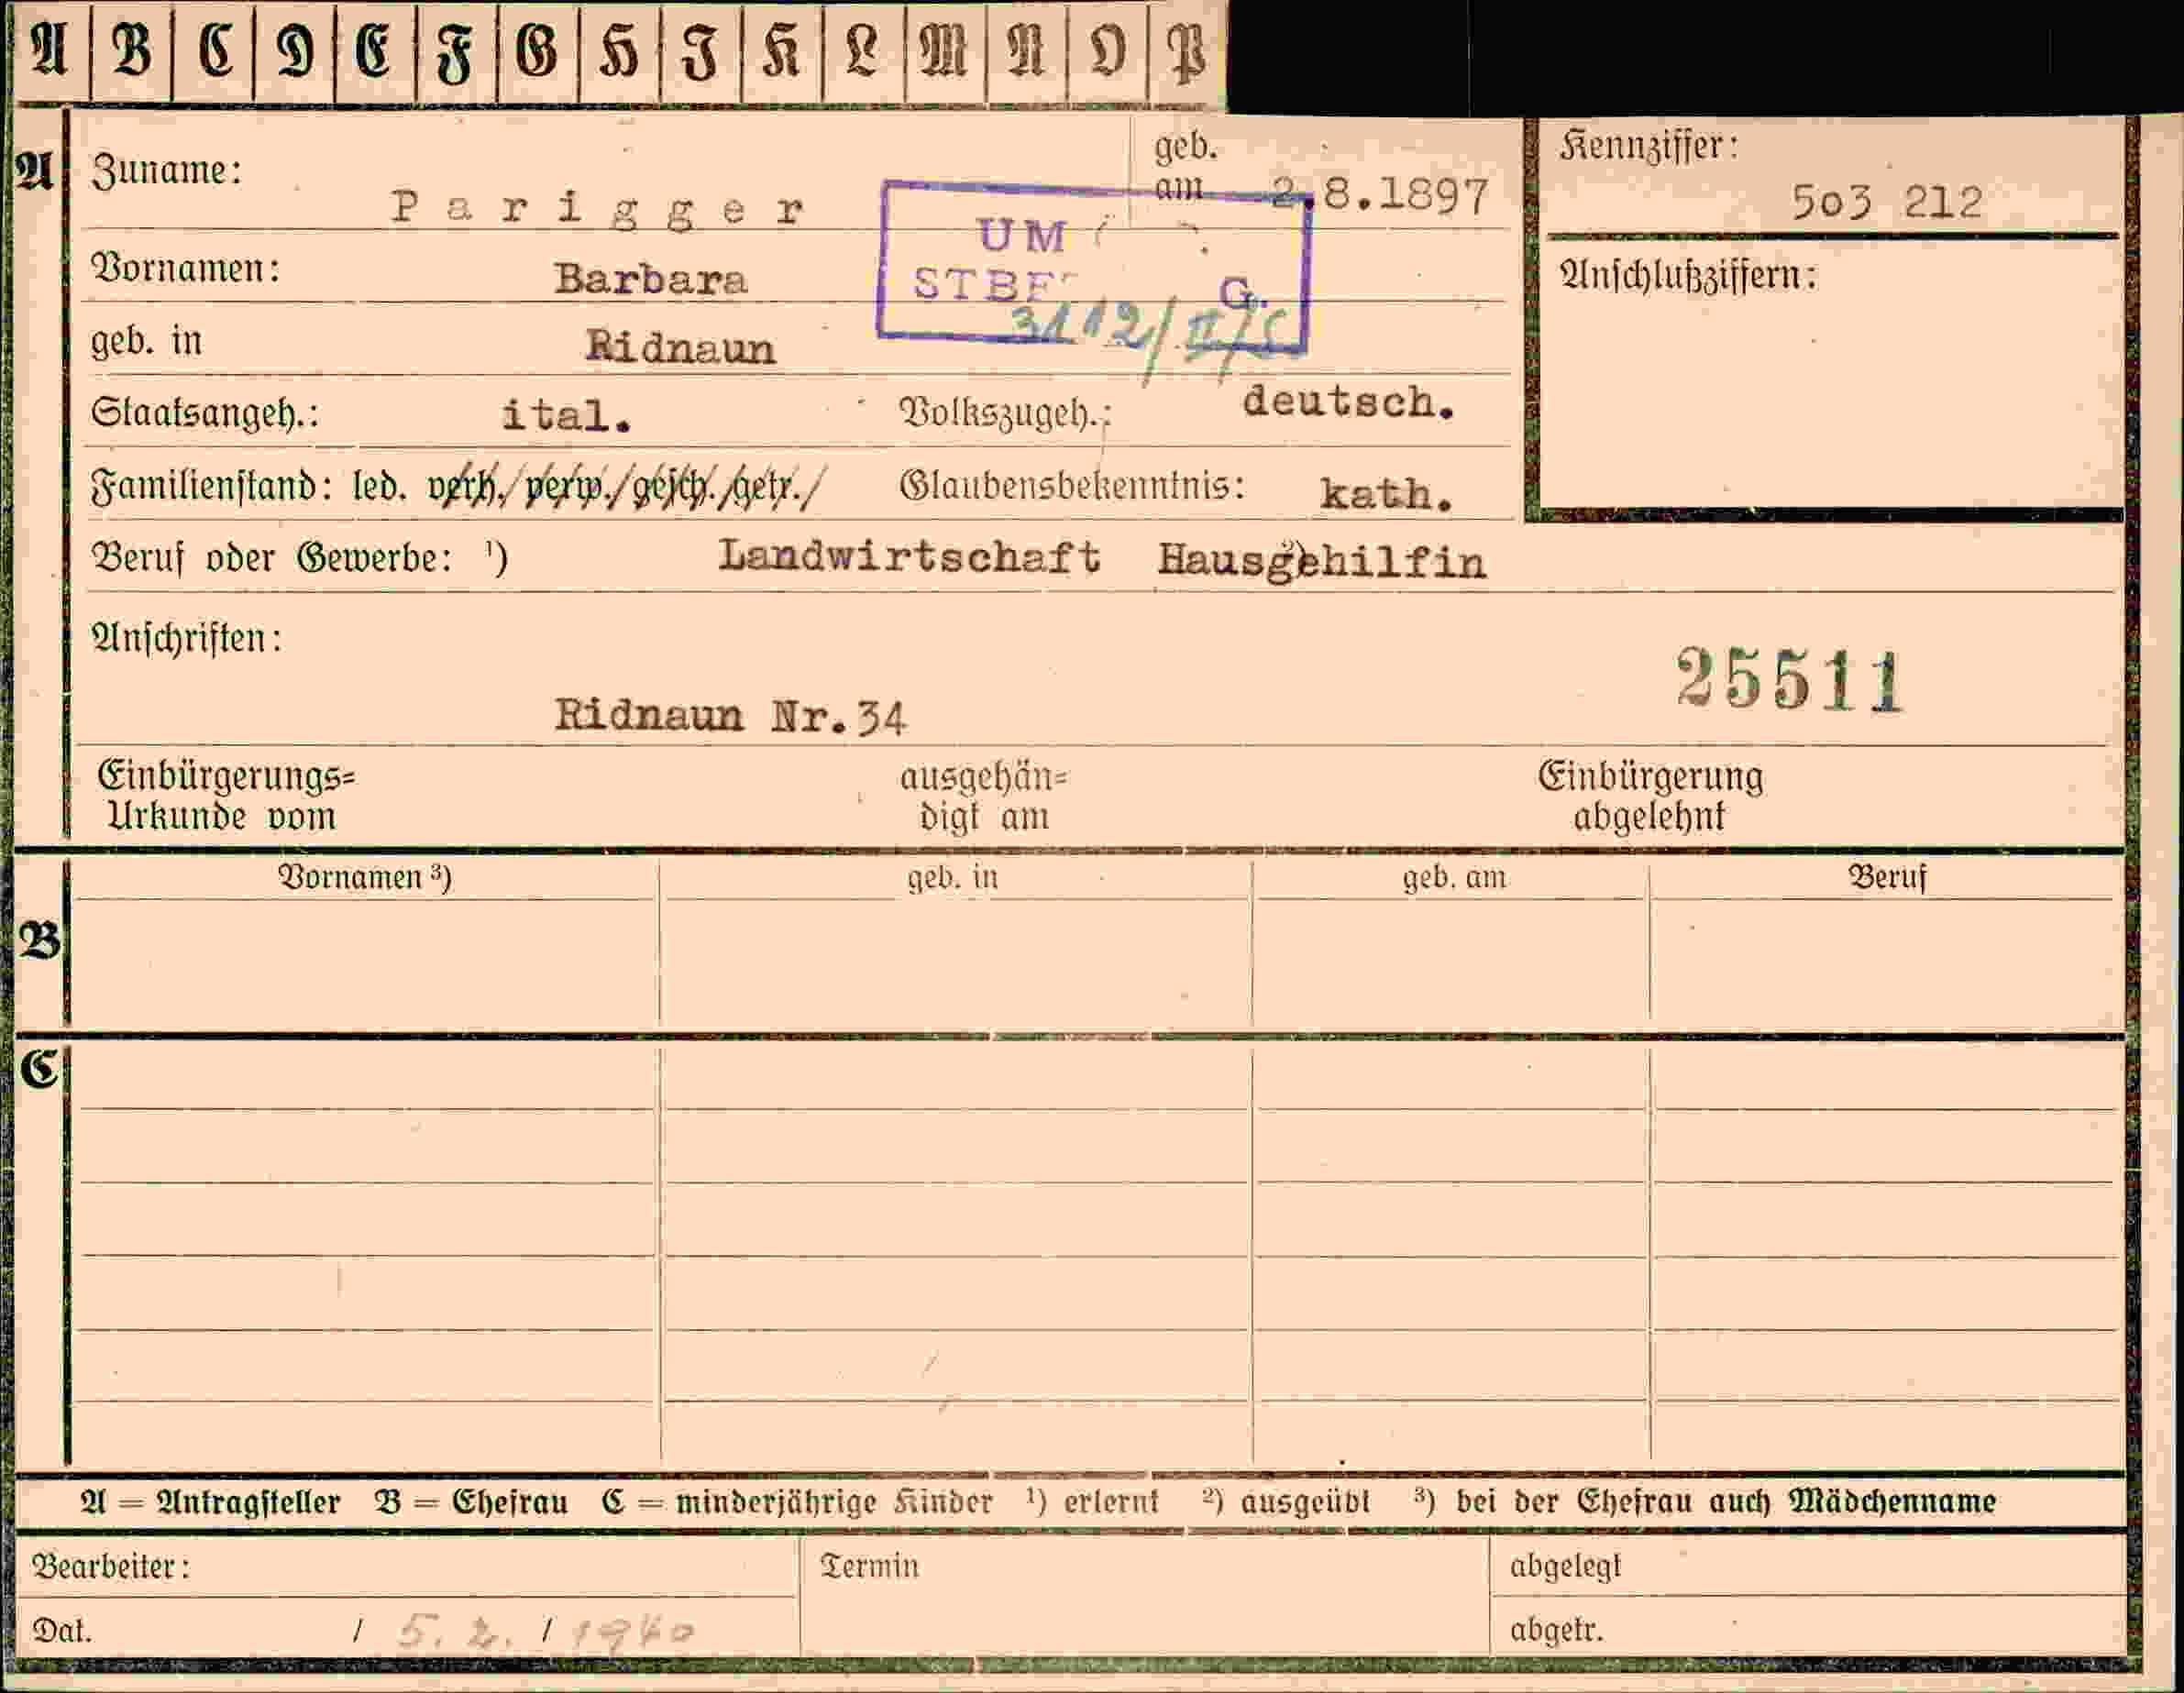Image resolution: width=2184 pixels, height=1693 pixels.
Task: Click the footnote 2) ausgeübt
Action: tap(1286, 1502)
